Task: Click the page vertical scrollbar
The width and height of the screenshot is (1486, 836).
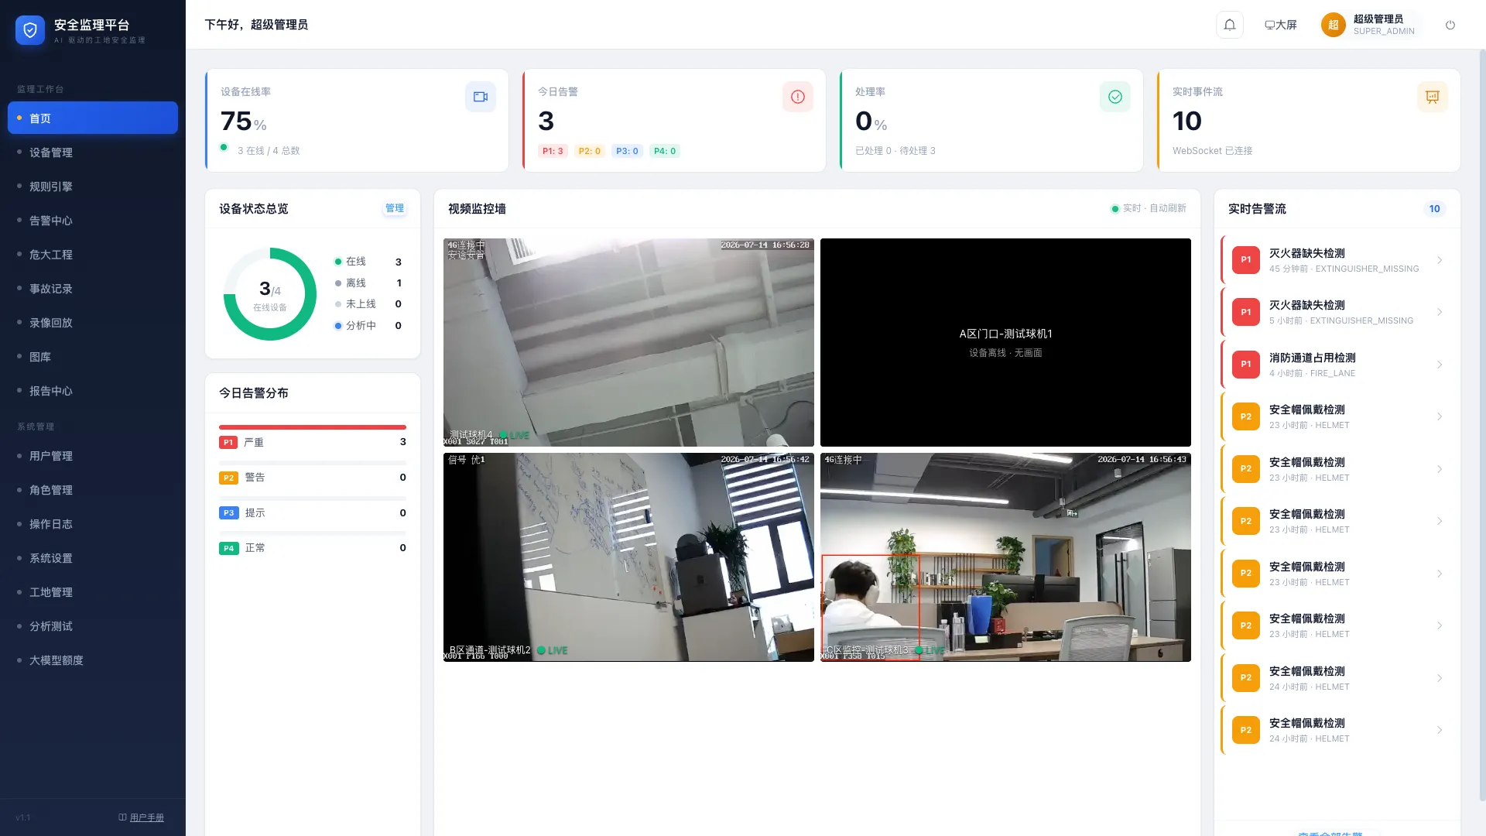Action: tap(1482, 426)
